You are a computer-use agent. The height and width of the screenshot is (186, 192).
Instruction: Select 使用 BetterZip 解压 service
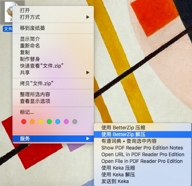click(x=142, y=134)
